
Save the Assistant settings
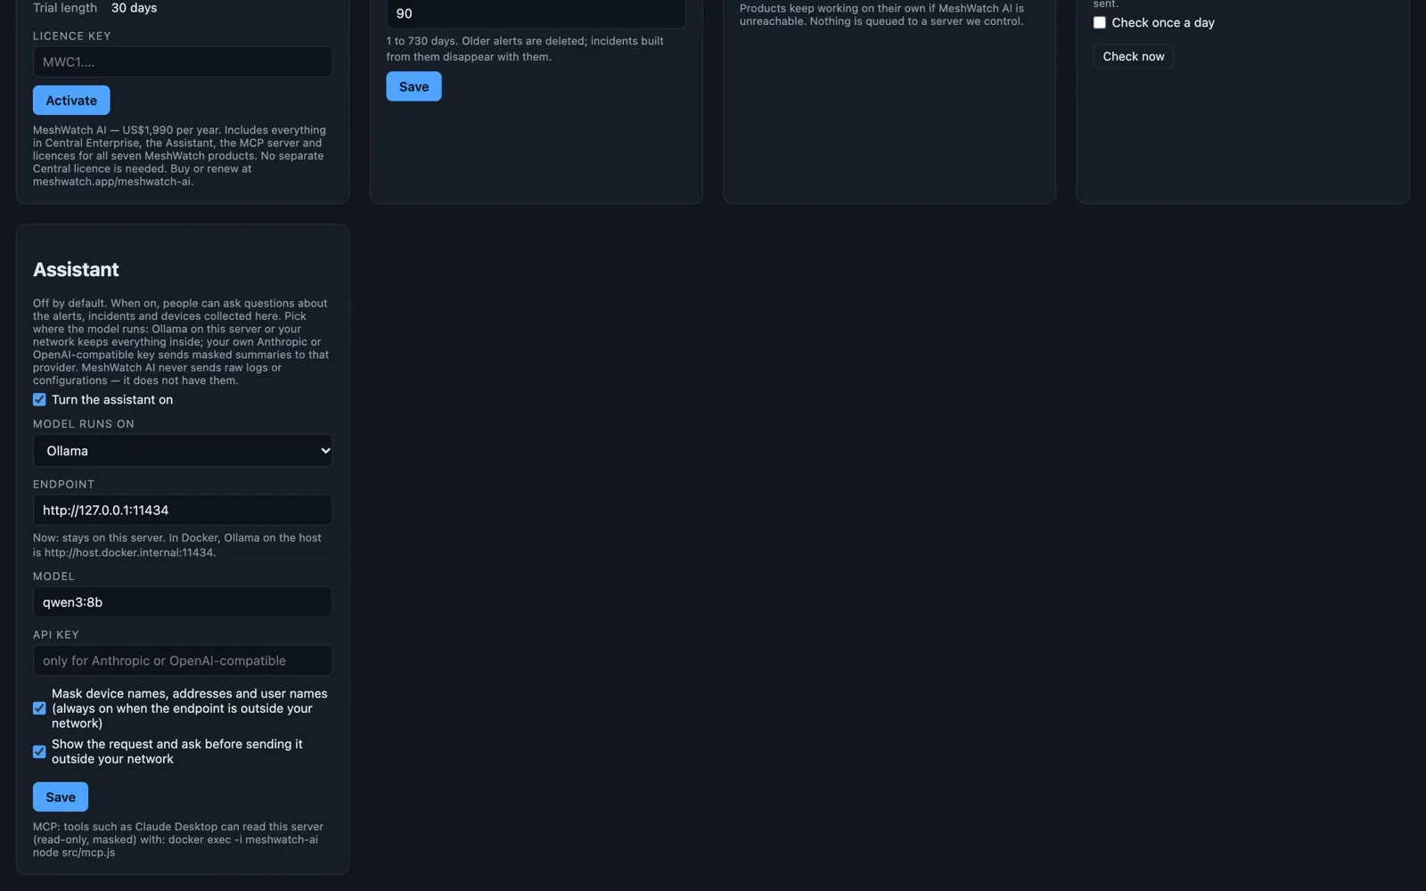61,797
